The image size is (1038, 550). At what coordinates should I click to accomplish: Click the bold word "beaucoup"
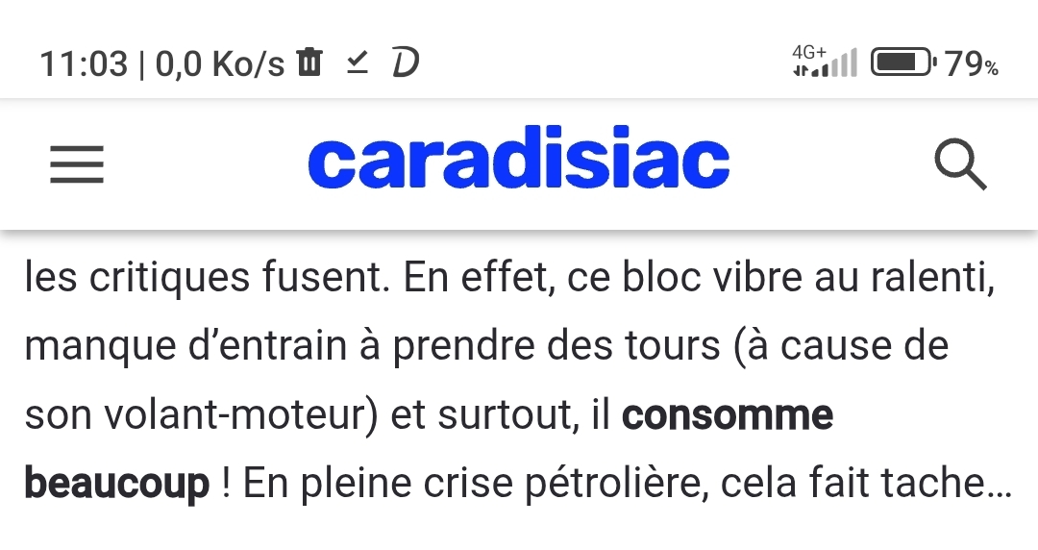click(x=116, y=483)
